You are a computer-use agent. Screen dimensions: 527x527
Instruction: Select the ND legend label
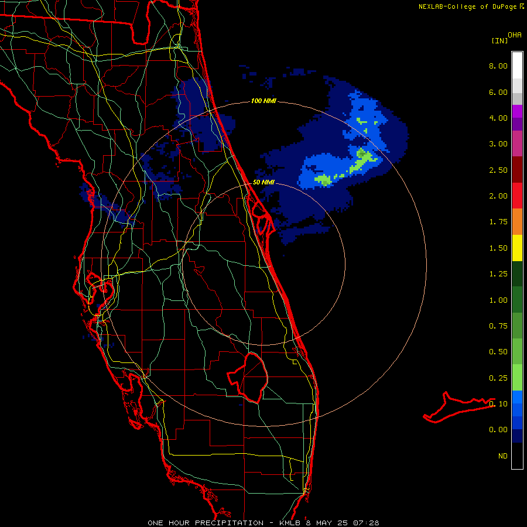(503, 456)
